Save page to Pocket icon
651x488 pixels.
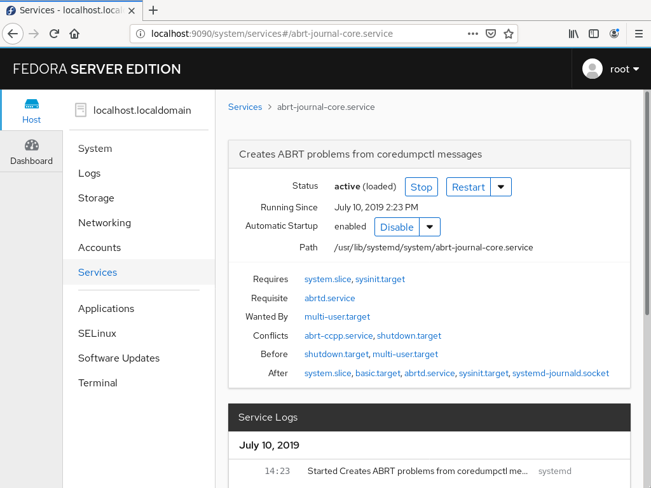491,34
